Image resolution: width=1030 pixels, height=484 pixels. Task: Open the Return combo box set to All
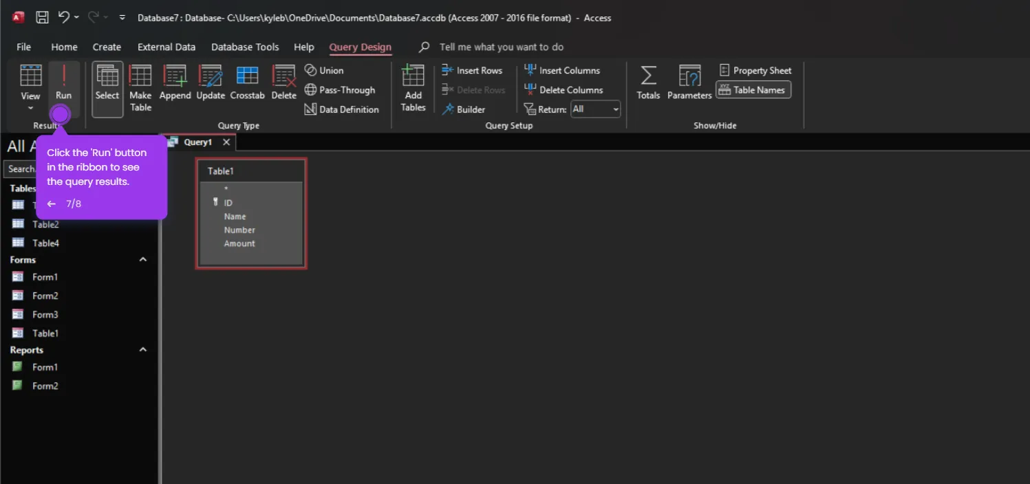[595, 109]
